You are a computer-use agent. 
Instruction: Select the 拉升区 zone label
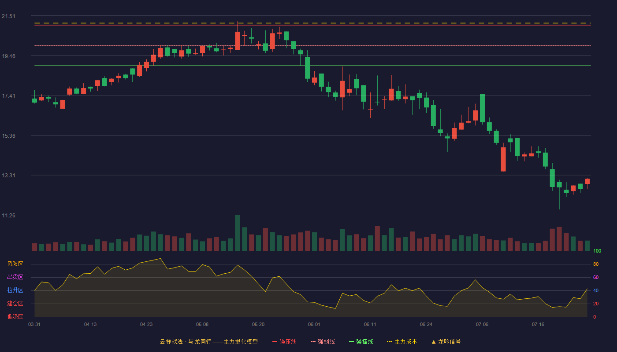(x=15, y=290)
